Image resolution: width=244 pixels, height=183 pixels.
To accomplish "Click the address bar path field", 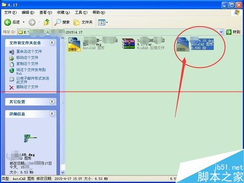I will (x=118, y=32).
